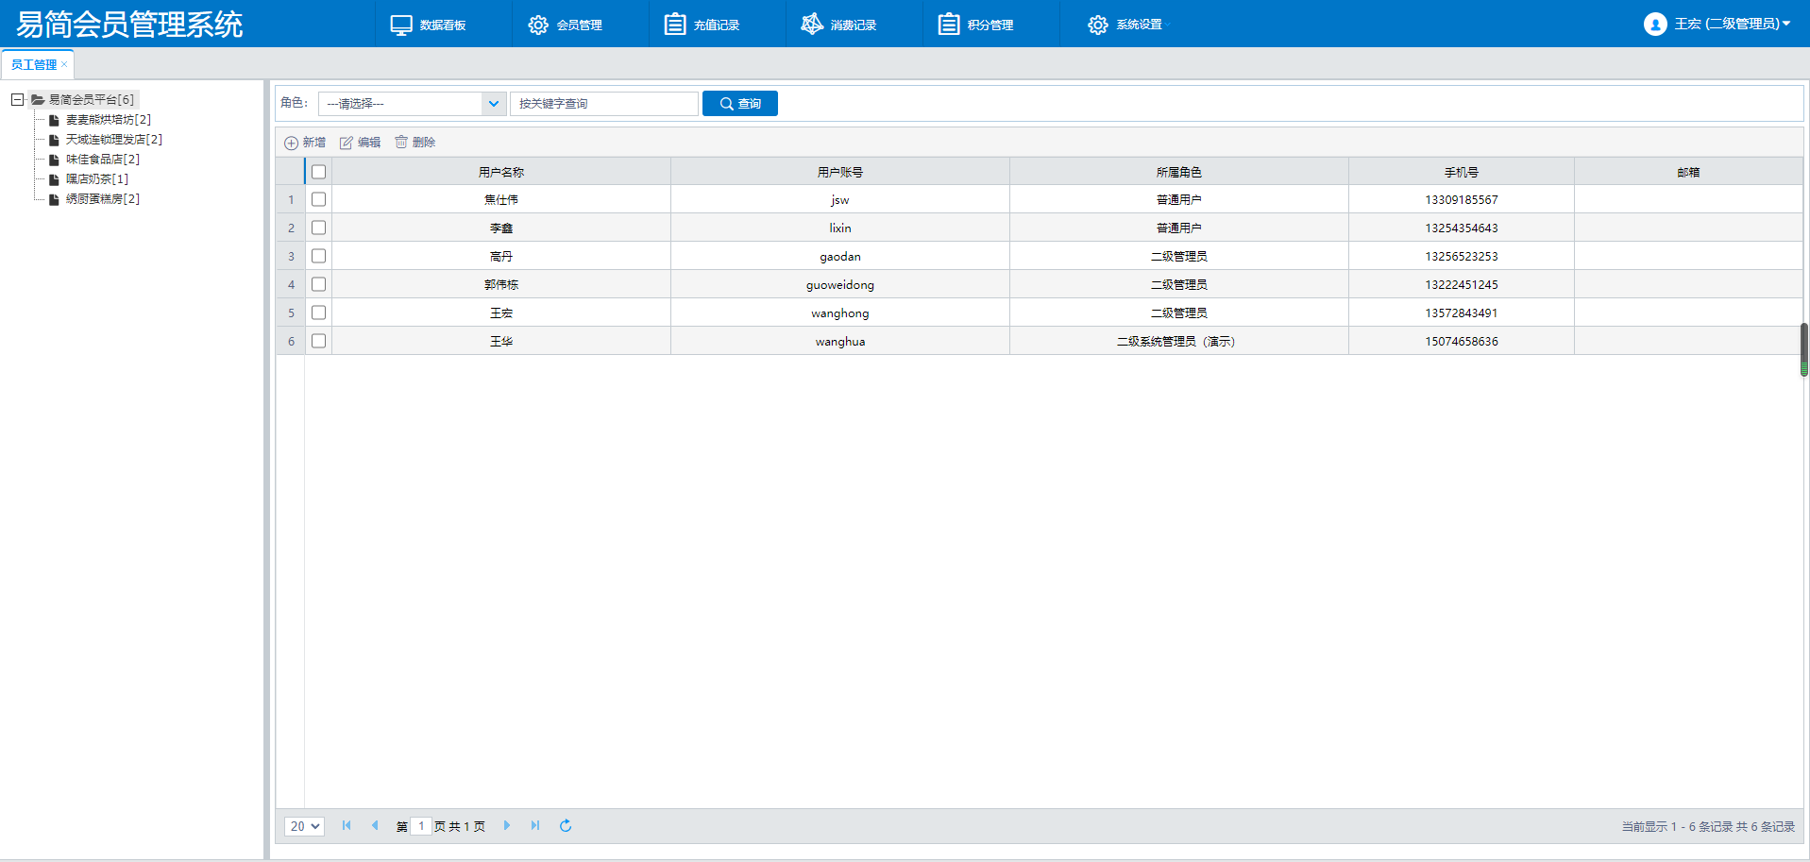Go to previous page arrow in pagination
This screenshot has width=1810, height=862.
tap(375, 826)
